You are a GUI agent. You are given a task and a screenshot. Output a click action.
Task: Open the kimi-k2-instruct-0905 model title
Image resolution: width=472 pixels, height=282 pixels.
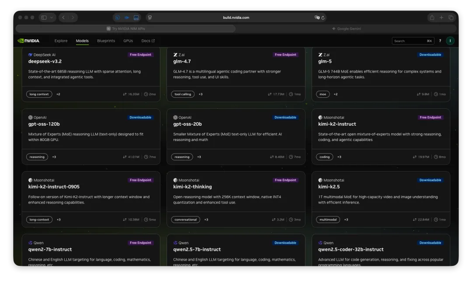pos(54,187)
